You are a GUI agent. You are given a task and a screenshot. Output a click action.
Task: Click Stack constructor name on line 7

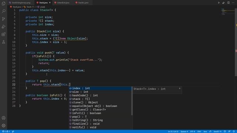point(41,31)
